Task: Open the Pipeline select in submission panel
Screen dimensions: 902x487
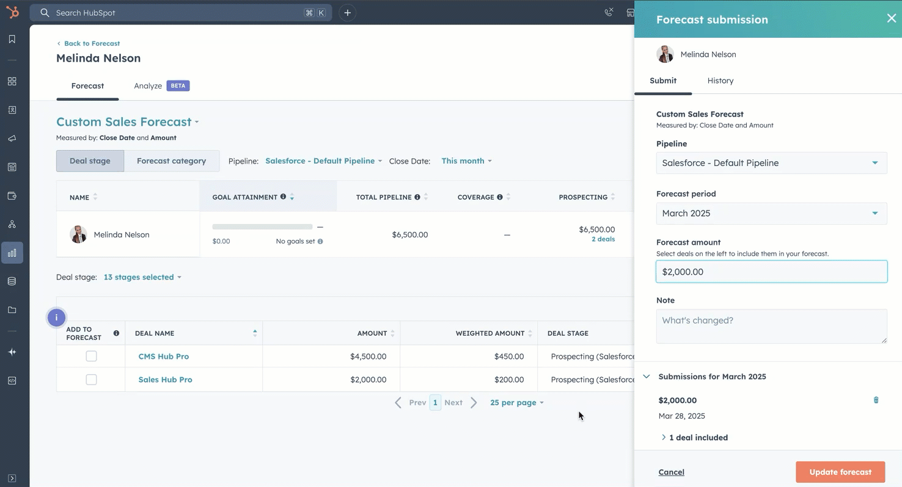Action: click(x=771, y=163)
